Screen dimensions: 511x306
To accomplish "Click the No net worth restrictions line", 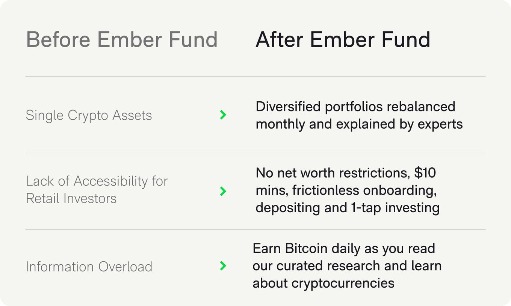I will tap(346, 173).
